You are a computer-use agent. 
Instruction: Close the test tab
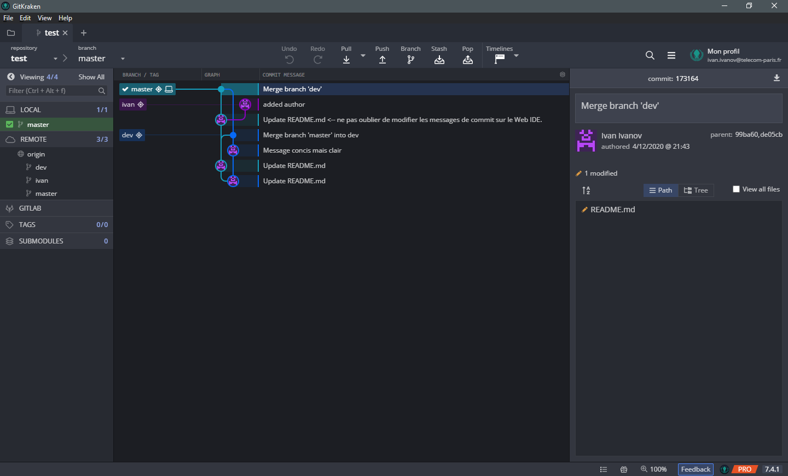[65, 33]
